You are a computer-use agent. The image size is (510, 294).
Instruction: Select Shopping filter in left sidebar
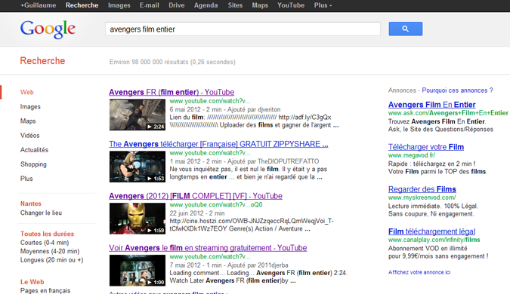[33, 164]
